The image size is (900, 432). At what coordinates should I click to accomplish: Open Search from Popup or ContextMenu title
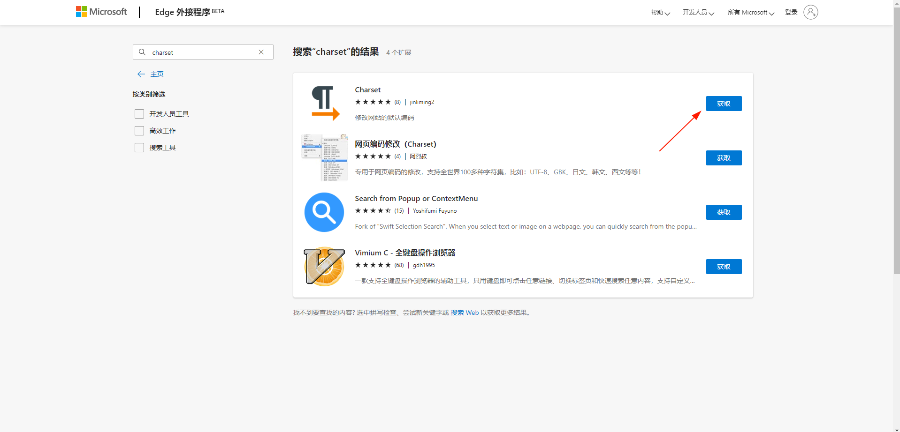click(x=416, y=198)
